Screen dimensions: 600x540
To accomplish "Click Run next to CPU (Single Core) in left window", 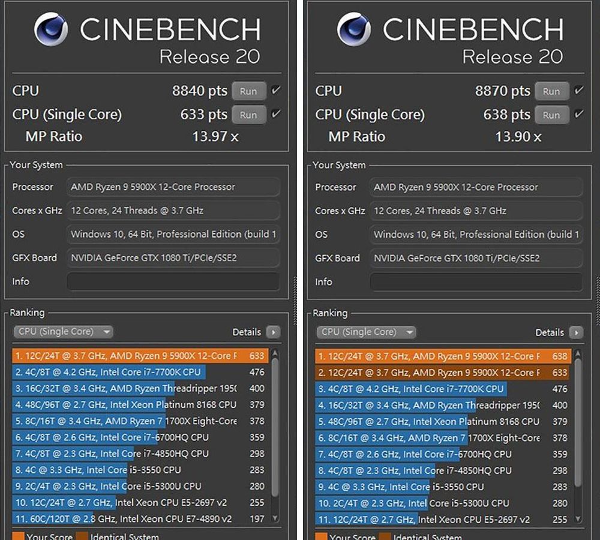I will tap(249, 115).
